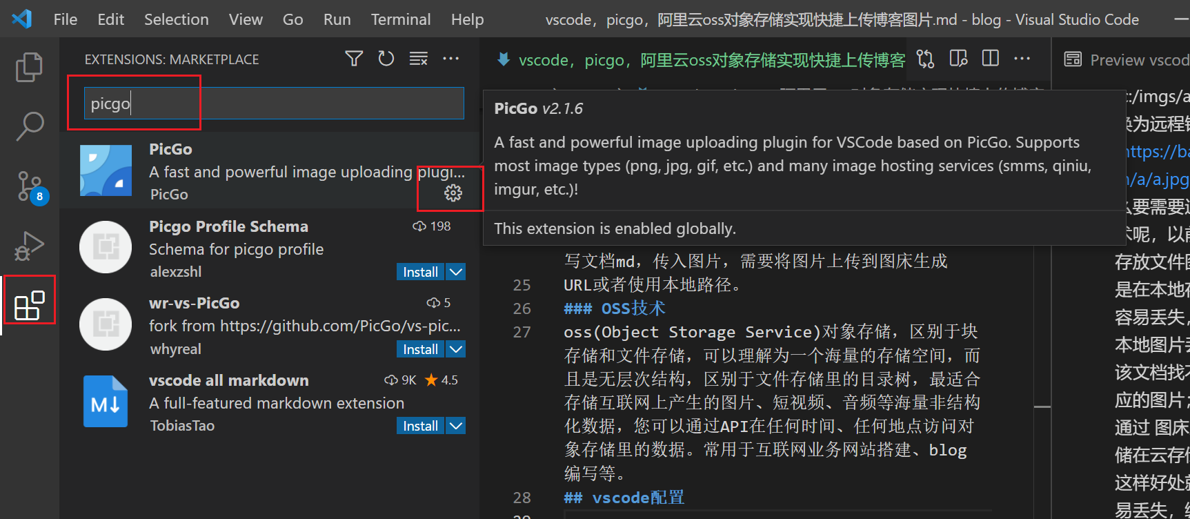Screen dimensions: 1190x519
Task: Open the Edit menu
Action: point(111,19)
